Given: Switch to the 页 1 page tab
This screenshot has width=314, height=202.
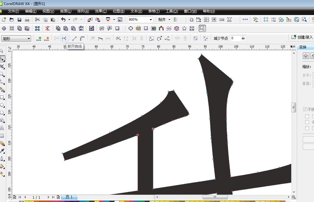Looking at the screenshot, I should (69, 197).
